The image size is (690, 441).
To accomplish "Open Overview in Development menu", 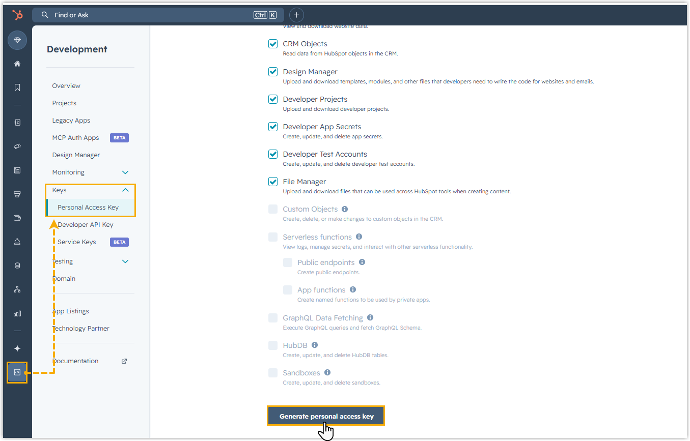I will point(66,86).
